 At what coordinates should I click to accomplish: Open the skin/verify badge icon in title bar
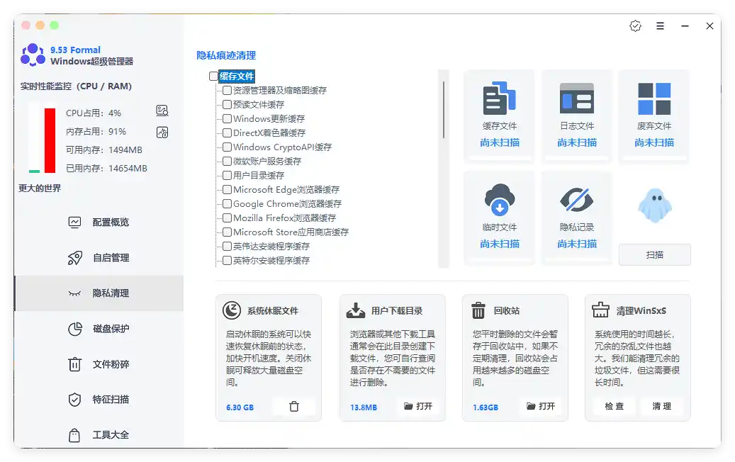pos(635,26)
